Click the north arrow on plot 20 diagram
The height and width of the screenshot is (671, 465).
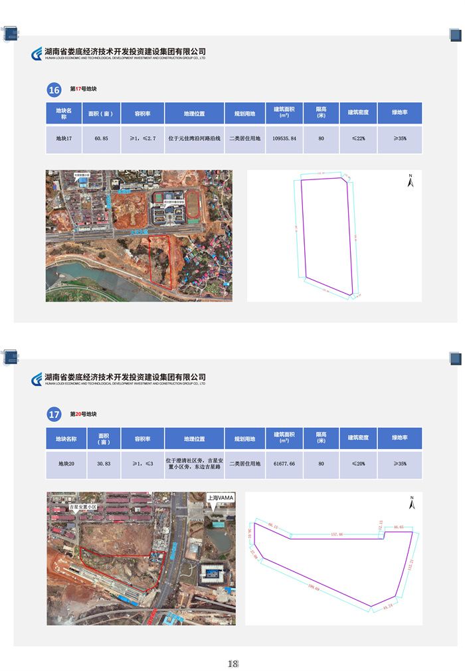click(412, 503)
